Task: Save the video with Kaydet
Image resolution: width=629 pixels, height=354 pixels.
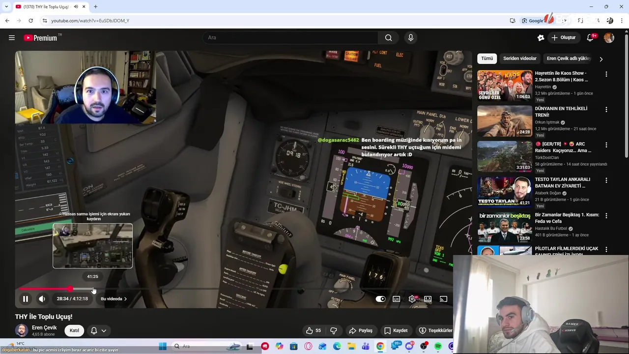Action: 396,330
